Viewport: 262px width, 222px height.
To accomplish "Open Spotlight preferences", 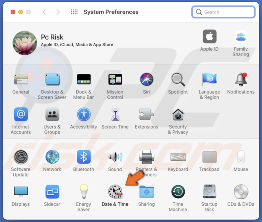I will (178, 79).
